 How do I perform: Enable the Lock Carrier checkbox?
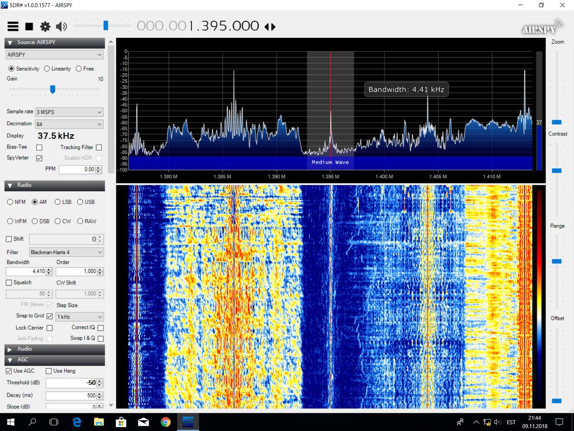click(50, 328)
